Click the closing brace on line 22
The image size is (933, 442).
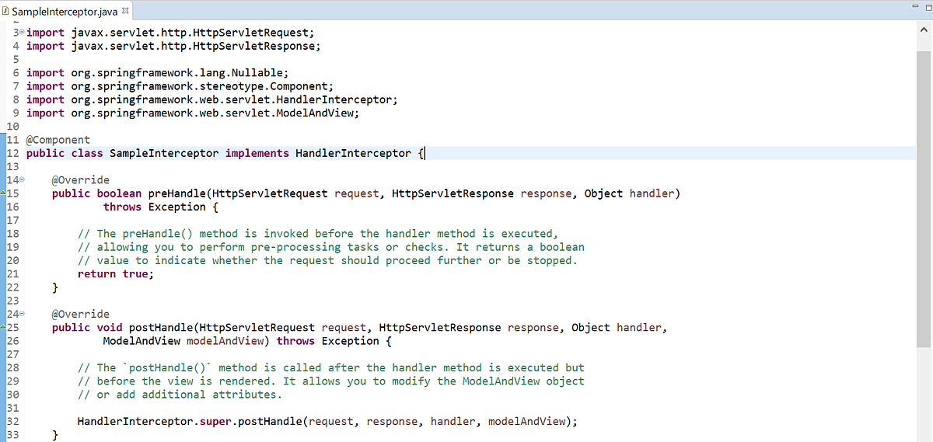[x=55, y=287]
